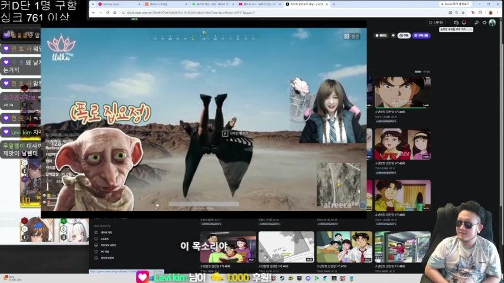
Task: Switch to the fourth tab with red icon
Action: 259,4
